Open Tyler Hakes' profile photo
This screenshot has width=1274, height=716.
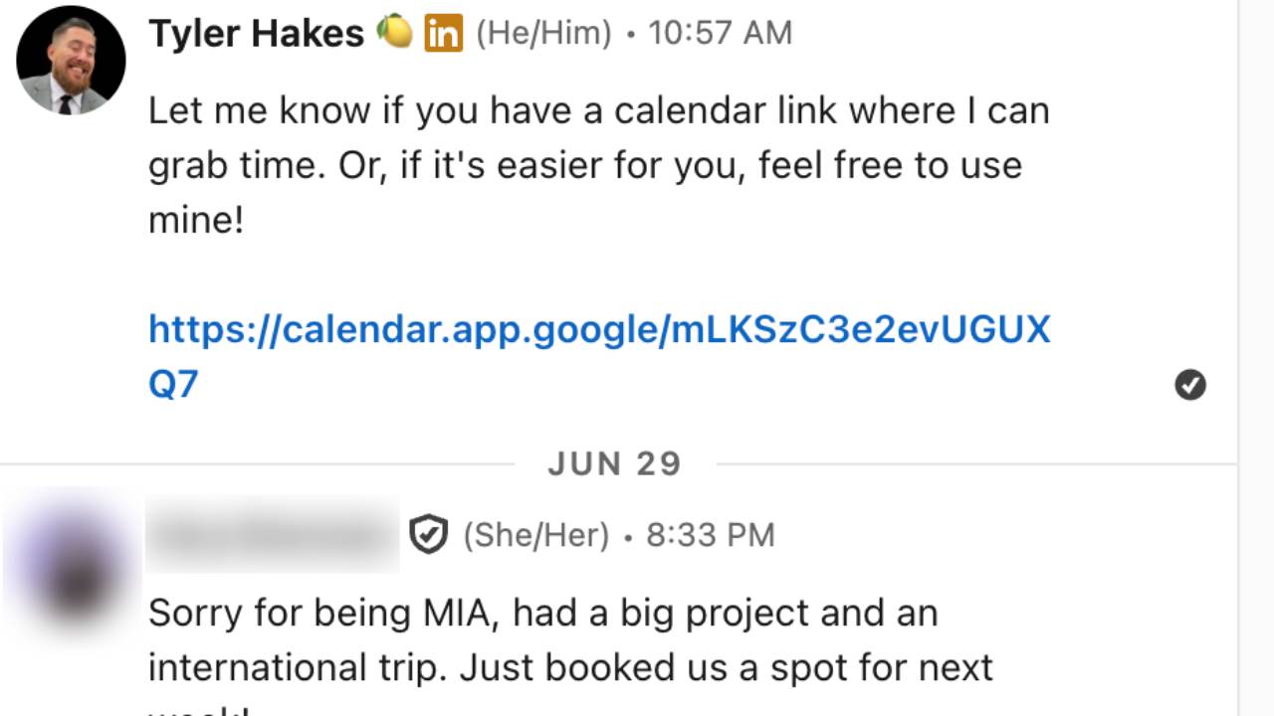click(x=71, y=60)
